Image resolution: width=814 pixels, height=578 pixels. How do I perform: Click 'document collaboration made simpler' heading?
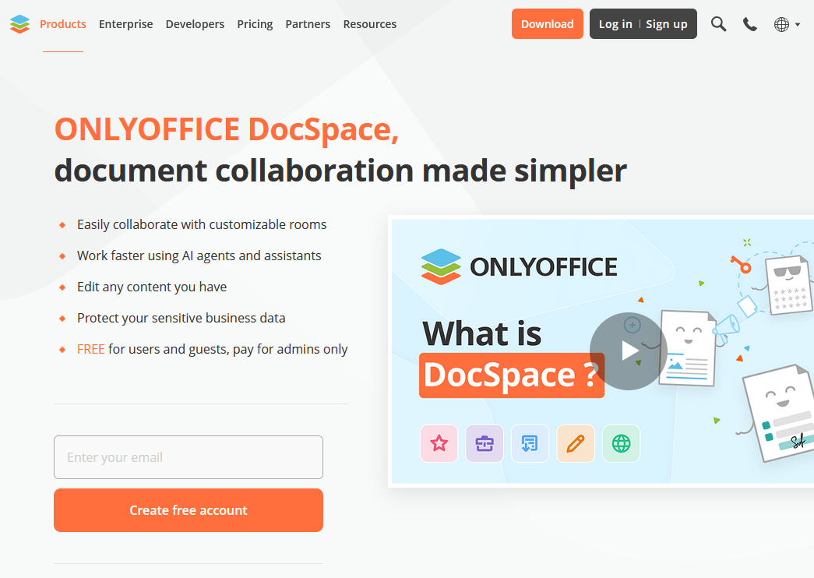(340, 171)
